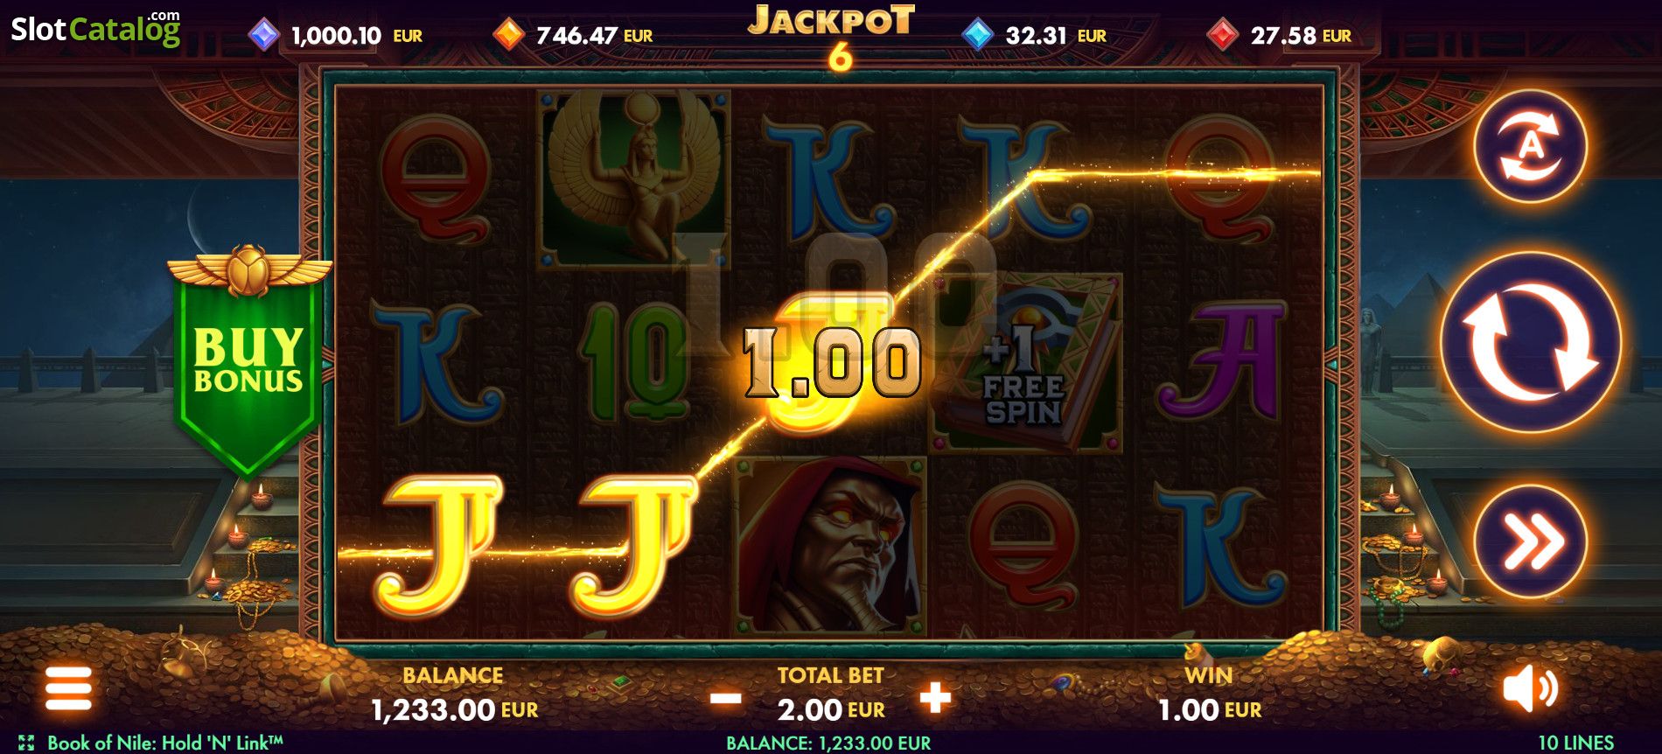Select the orange gem 746.47 EUR jackpot
This screenshot has width=1662, height=754.
point(573,35)
